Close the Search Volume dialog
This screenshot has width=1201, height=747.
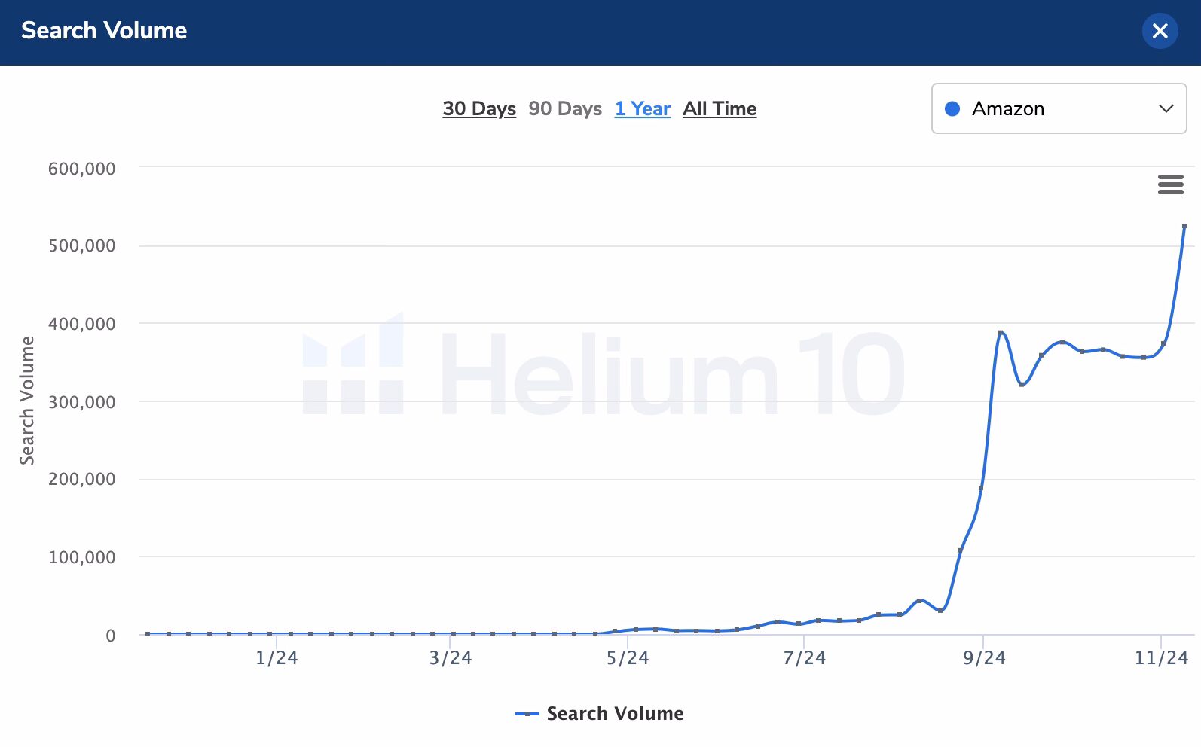[1160, 31]
